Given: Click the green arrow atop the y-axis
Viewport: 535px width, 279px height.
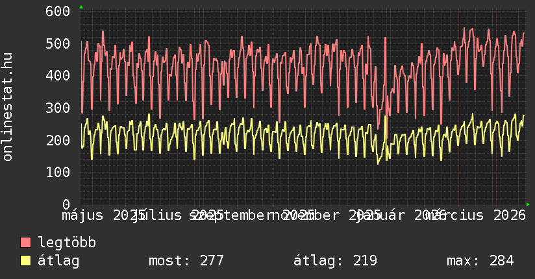Looking at the screenshot, I should pyautogui.click(x=81, y=7).
